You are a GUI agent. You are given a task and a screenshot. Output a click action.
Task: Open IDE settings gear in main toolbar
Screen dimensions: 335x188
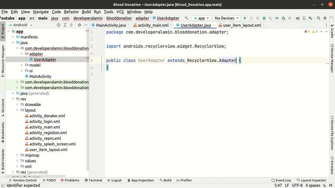(325, 18)
